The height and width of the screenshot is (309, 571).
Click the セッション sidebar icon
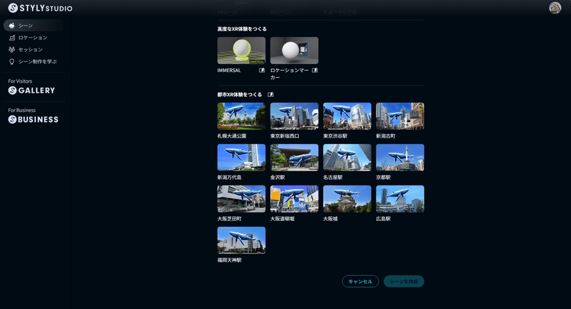click(x=11, y=50)
